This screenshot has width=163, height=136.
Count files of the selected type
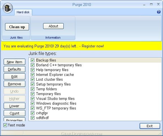tap(14, 113)
